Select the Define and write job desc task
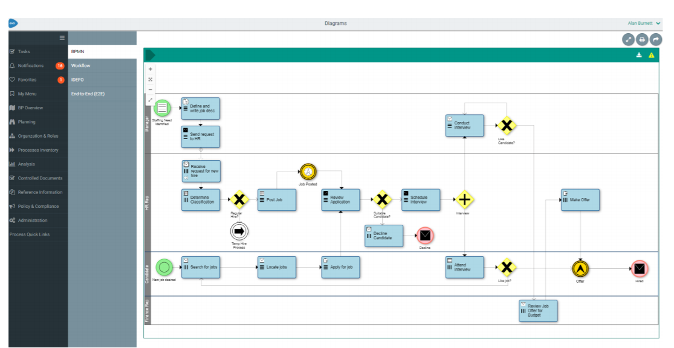674x348 pixels. [x=200, y=108]
